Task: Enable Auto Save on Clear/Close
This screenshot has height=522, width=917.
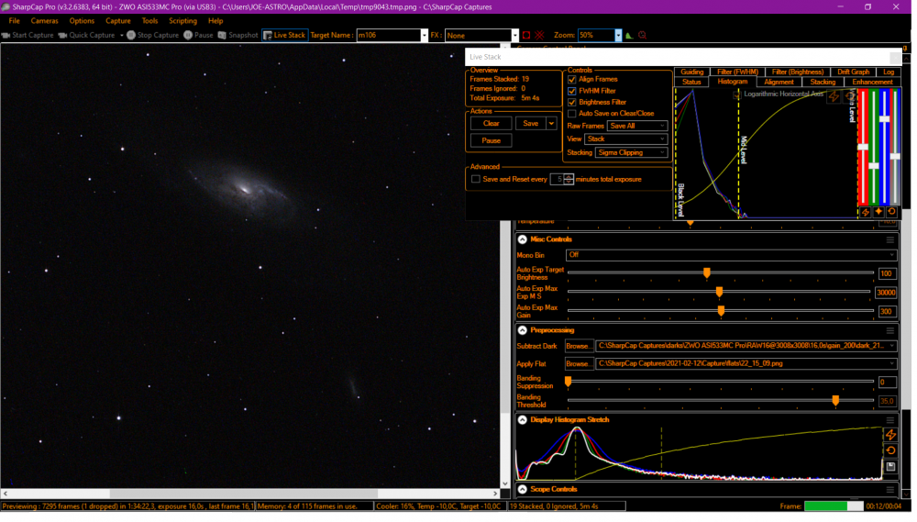Action: 572,114
